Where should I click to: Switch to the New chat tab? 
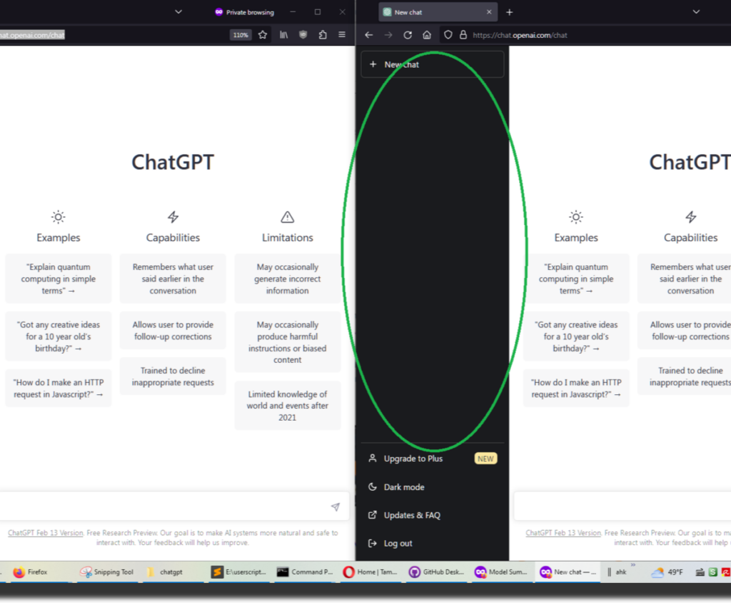pos(428,11)
